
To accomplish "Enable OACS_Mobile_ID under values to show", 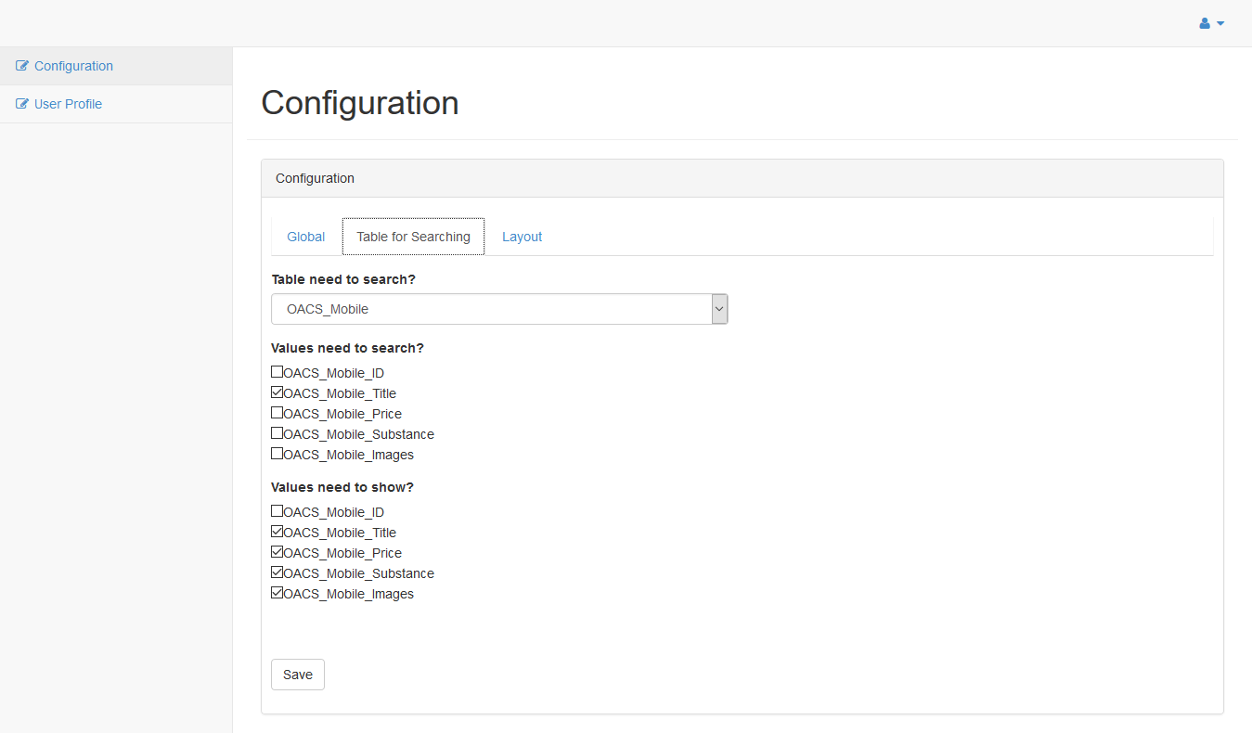I will (x=278, y=511).
